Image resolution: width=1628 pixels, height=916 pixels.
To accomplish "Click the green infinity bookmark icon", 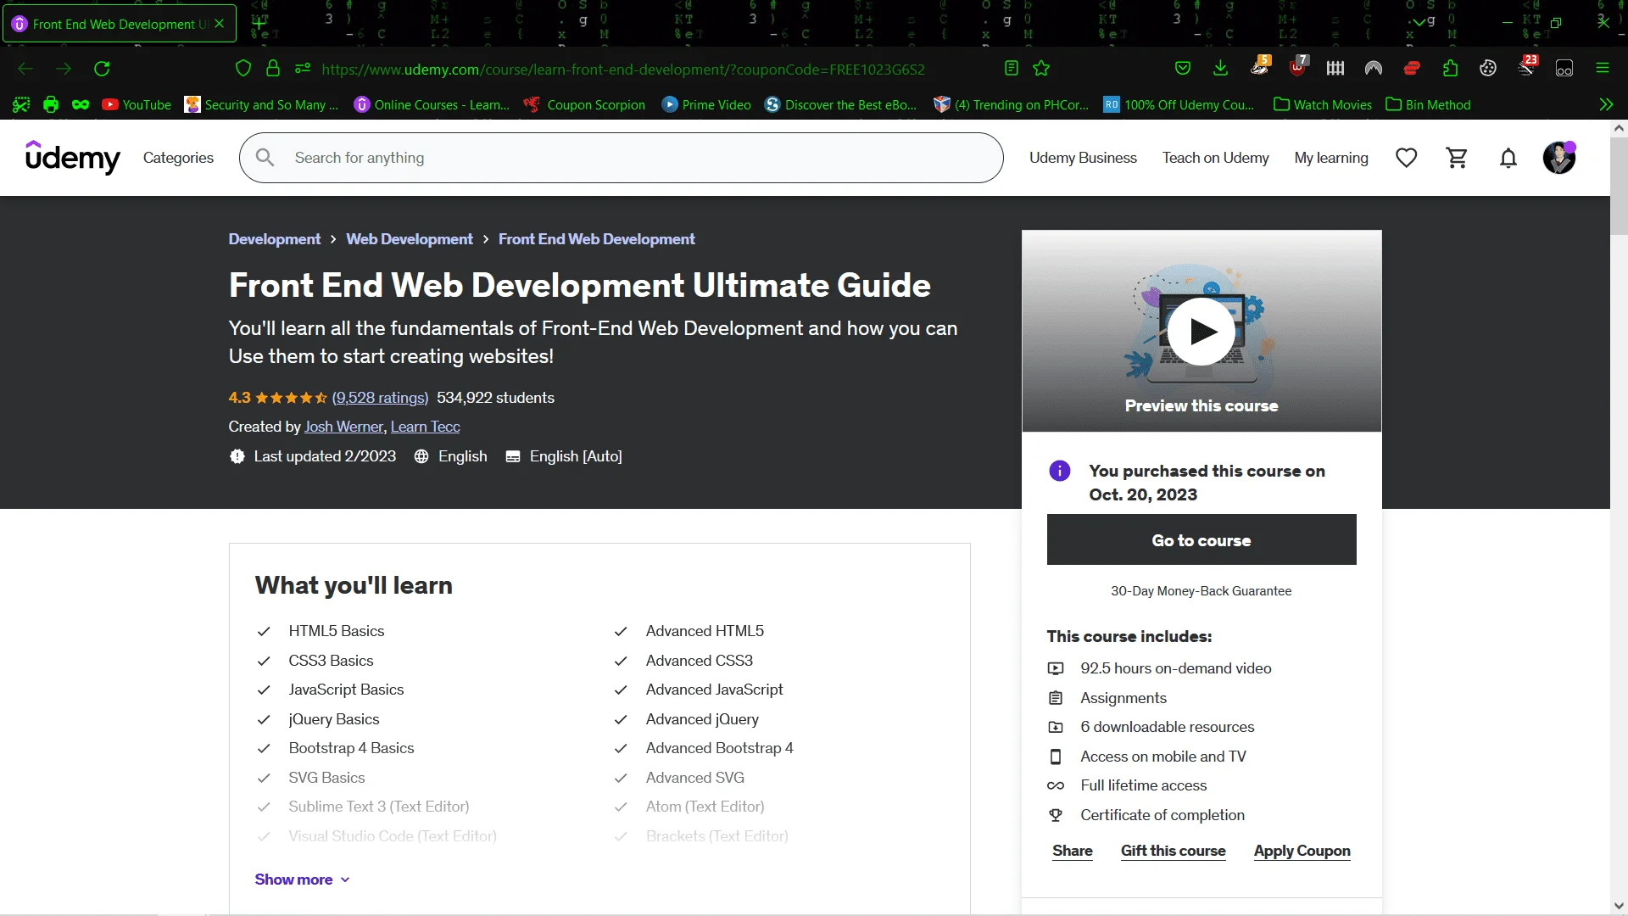I will click(81, 104).
